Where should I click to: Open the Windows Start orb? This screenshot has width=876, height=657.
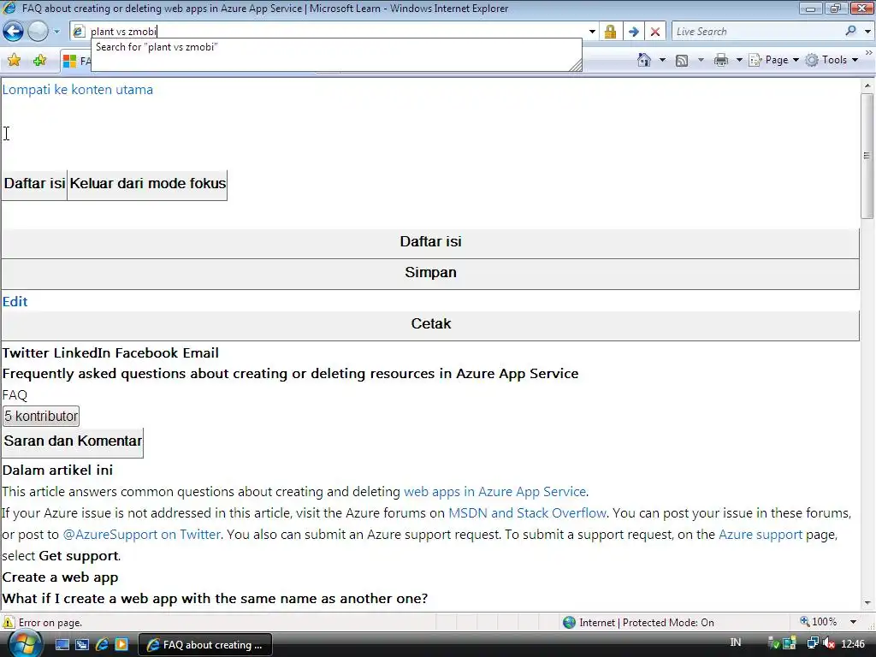[x=25, y=644]
